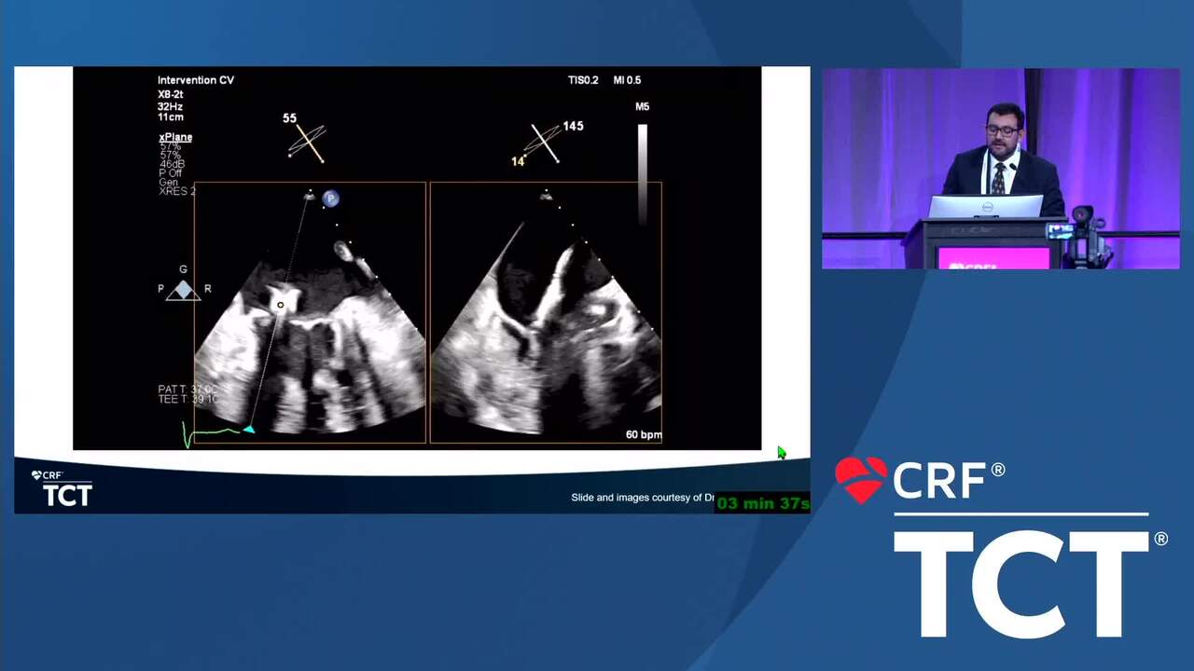Click the grayscale bar under M5
This screenshot has width=1194, height=671.
coord(642,173)
